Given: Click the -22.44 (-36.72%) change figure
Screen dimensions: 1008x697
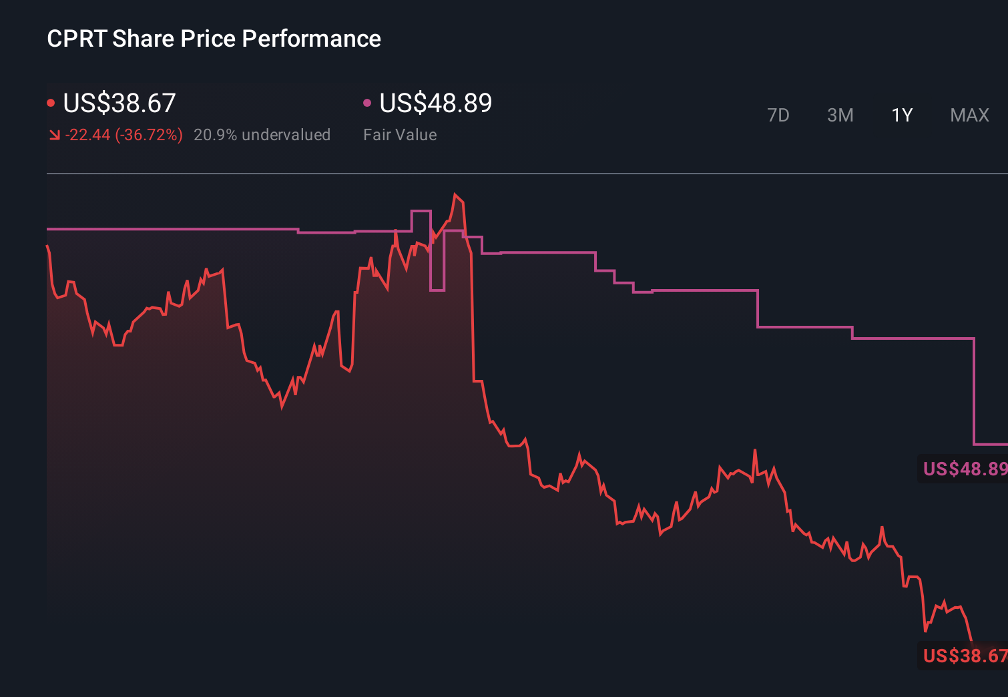Looking at the screenshot, I should pos(125,134).
